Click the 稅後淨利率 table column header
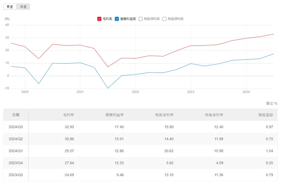Screen dimensions: 281x183 coord(214,115)
